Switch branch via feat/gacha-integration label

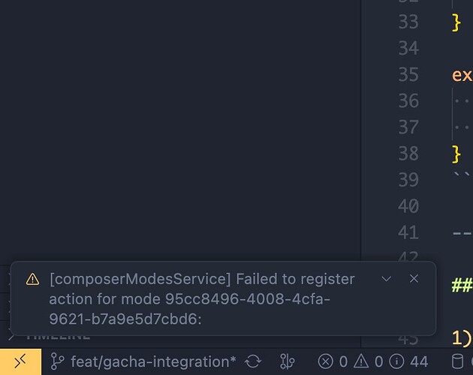153,361
